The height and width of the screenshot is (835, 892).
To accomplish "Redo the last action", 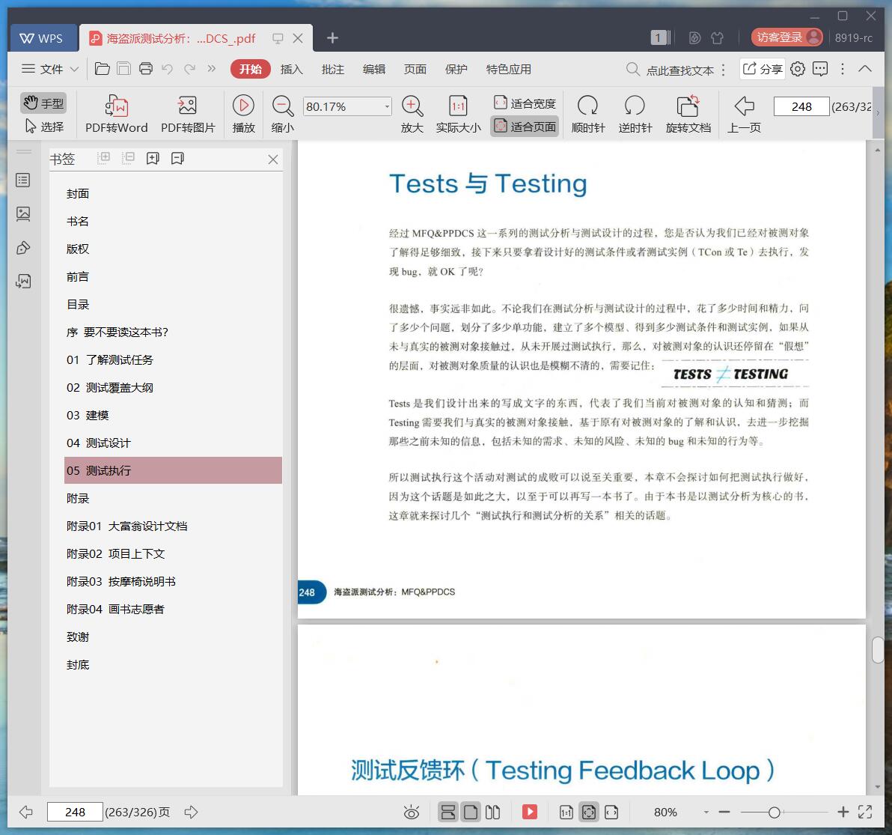I will [189, 69].
